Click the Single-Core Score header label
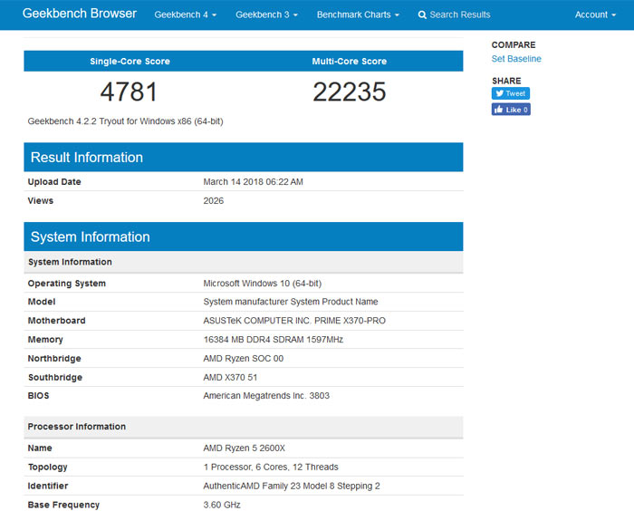Image resolution: width=634 pixels, height=511 pixels. tap(130, 62)
